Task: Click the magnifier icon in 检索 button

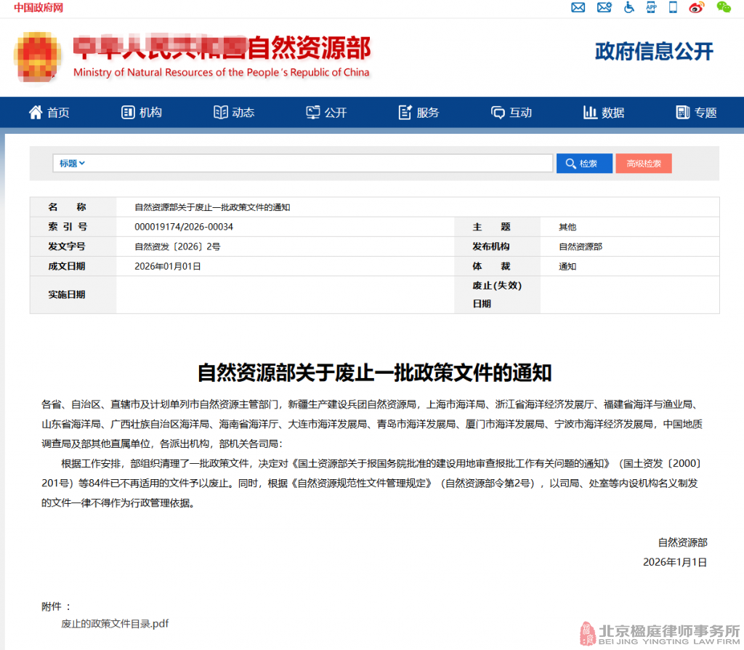Action: [x=571, y=164]
